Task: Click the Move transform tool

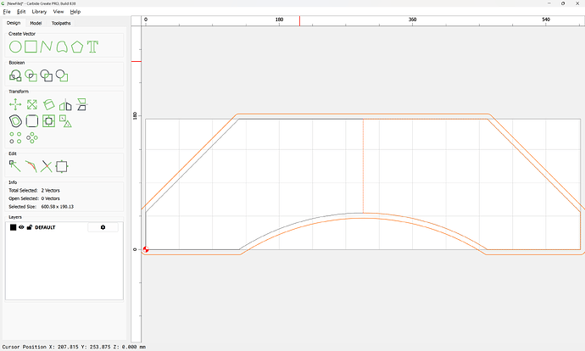Action: coord(15,105)
